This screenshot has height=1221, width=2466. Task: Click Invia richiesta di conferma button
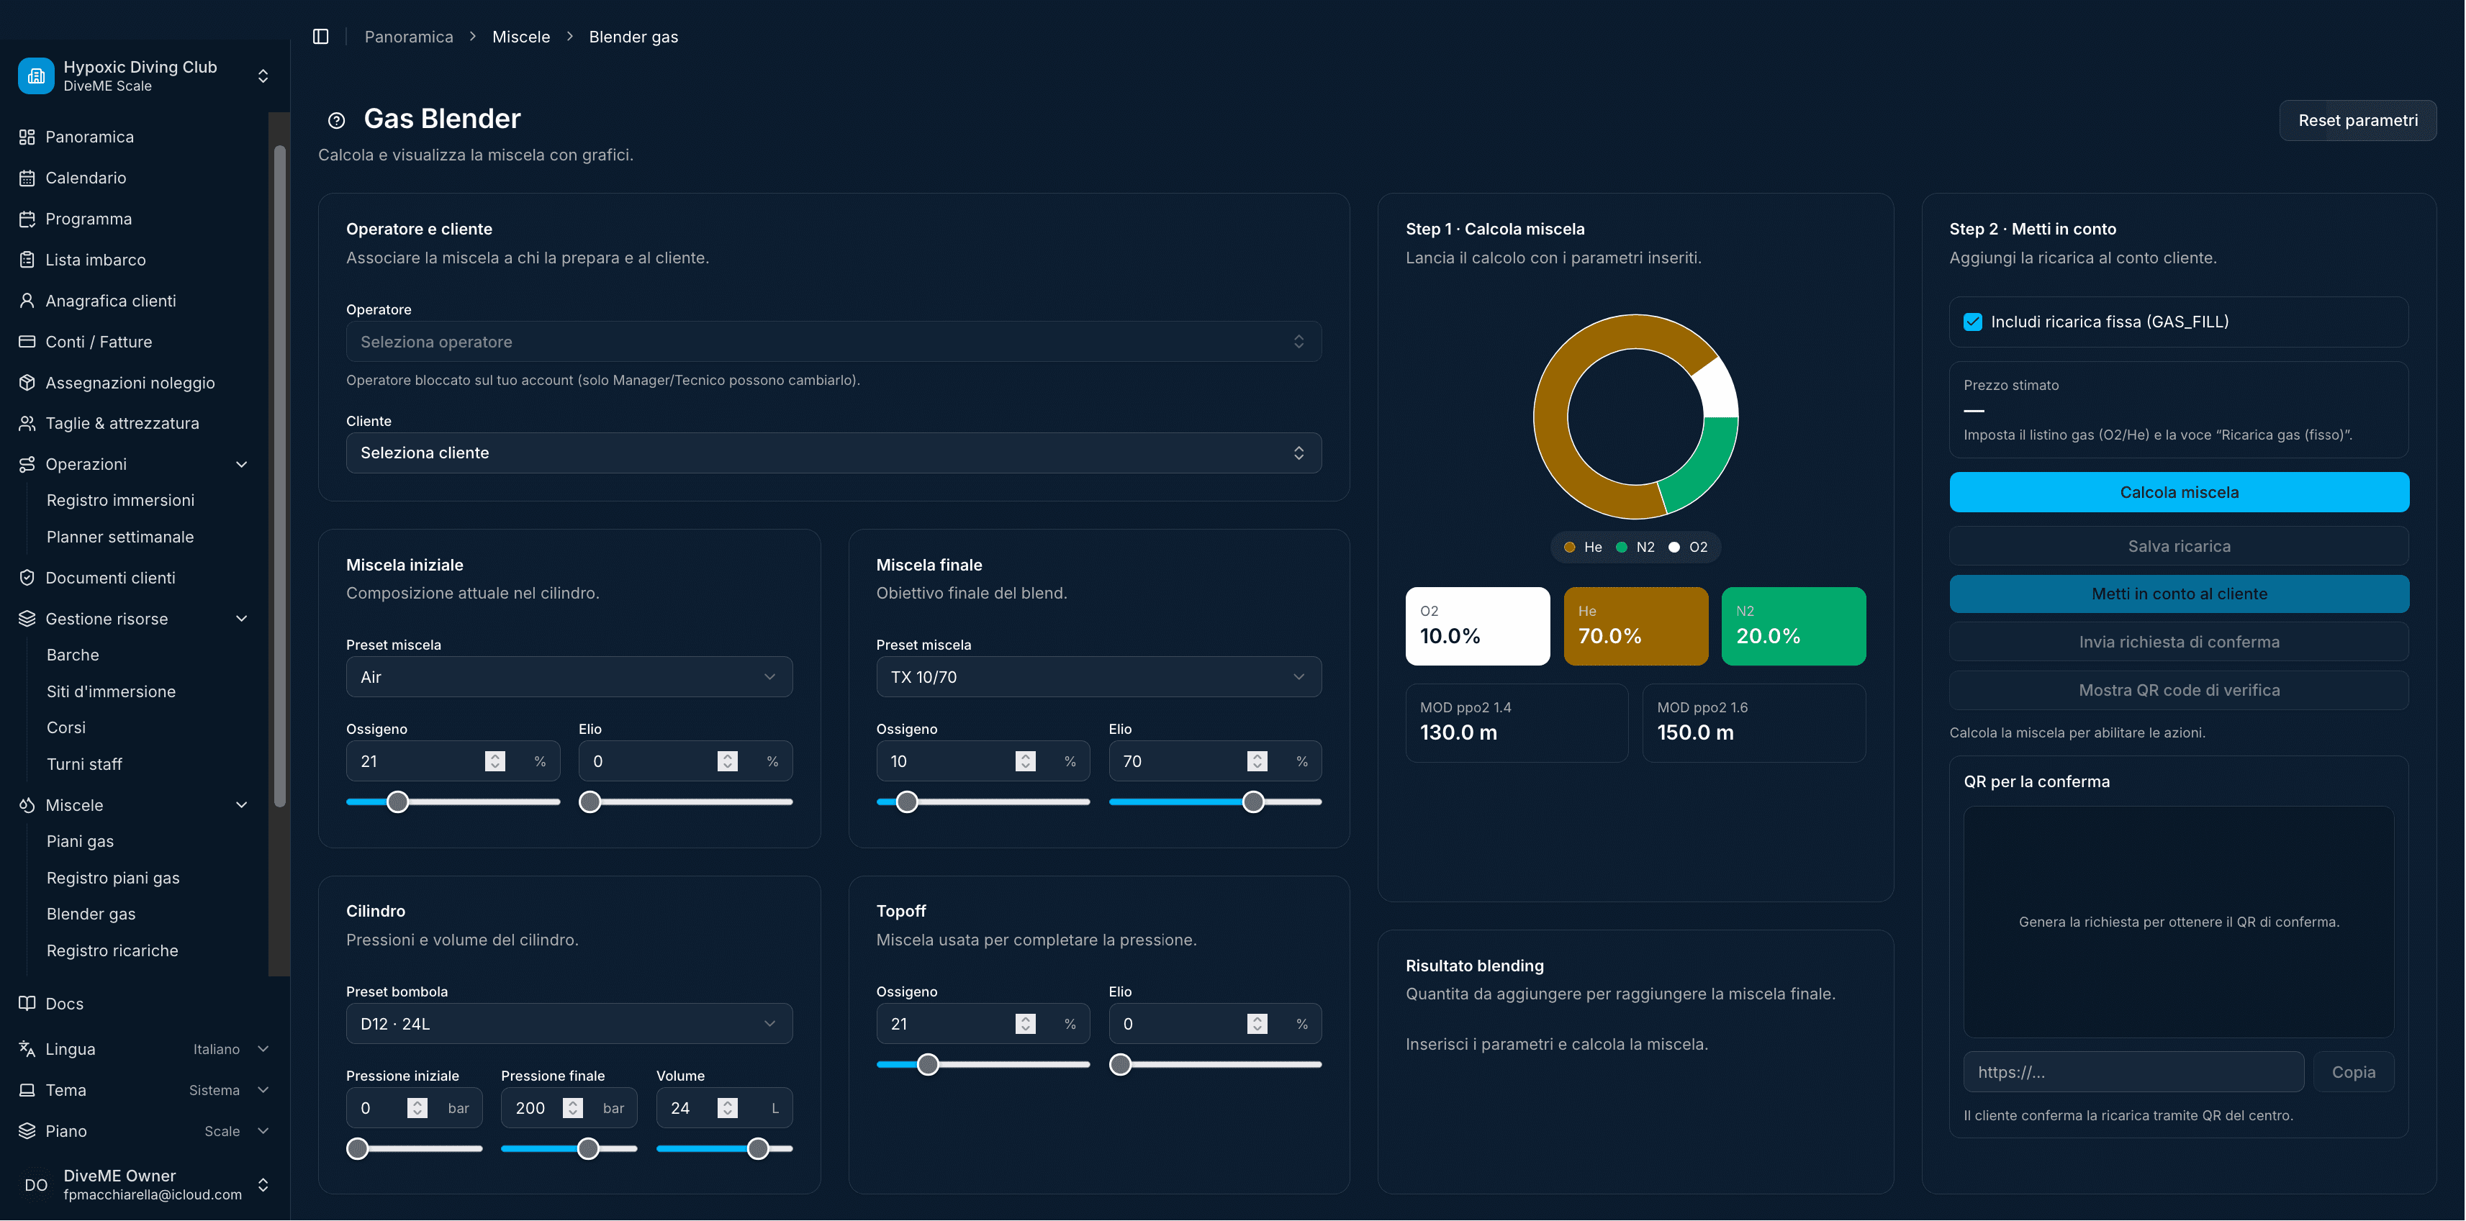pyautogui.click(x=2179, y=642)
